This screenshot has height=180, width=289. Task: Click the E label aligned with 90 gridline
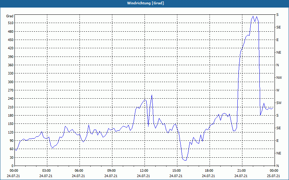pyautogui.click(x=277, y=141)
